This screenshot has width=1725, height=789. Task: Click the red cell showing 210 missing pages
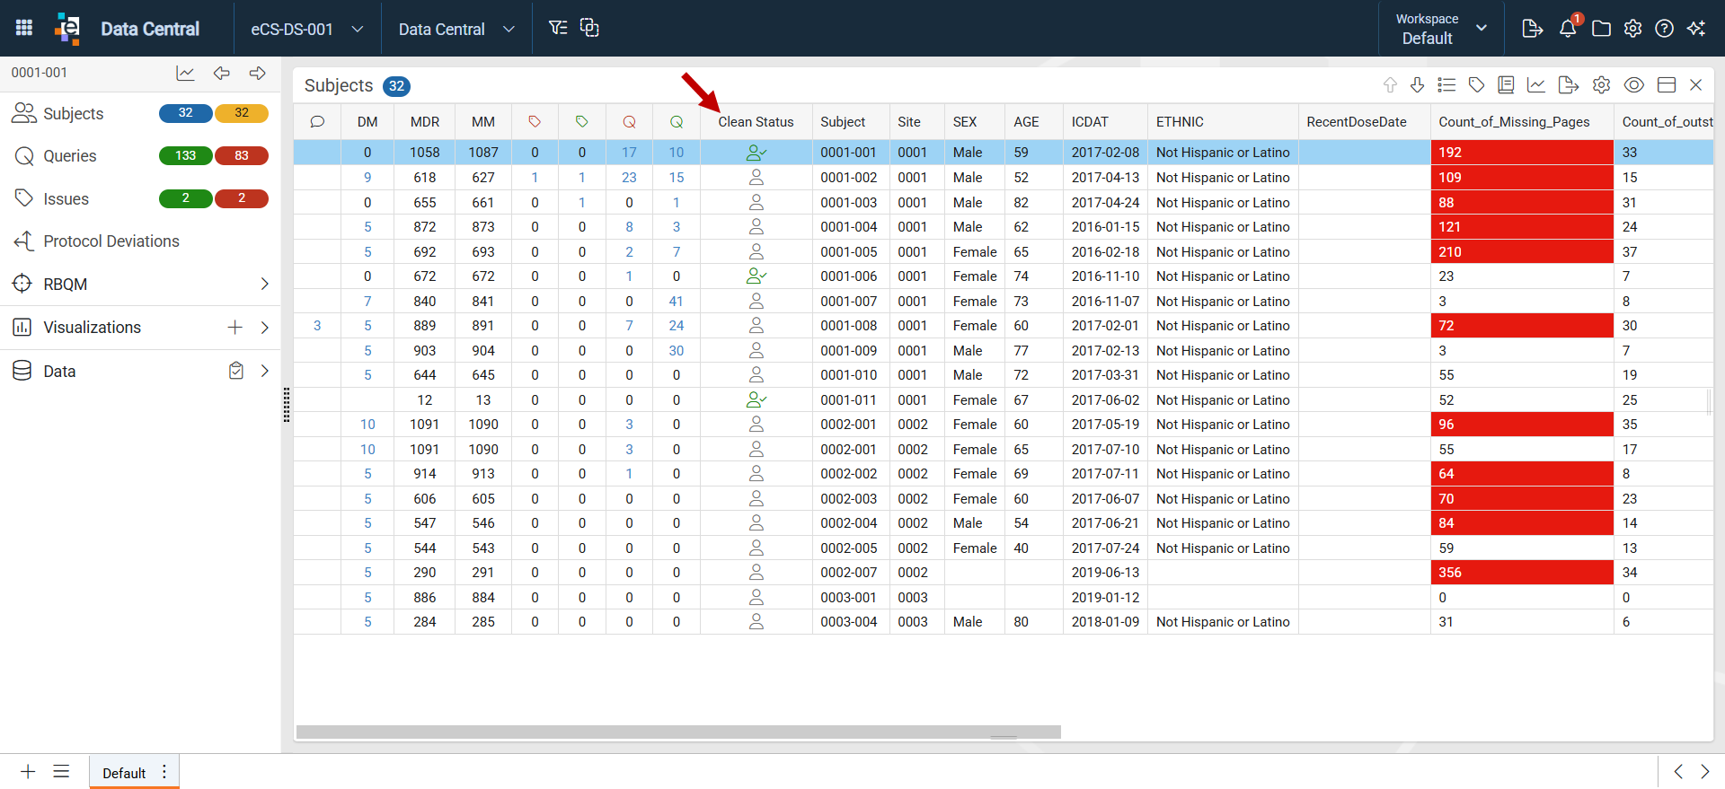point(1522,252)
